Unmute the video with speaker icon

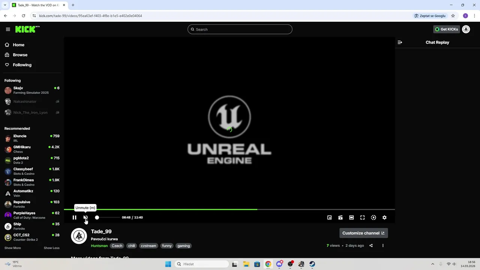pyautogui.click(x=85, y=217)
